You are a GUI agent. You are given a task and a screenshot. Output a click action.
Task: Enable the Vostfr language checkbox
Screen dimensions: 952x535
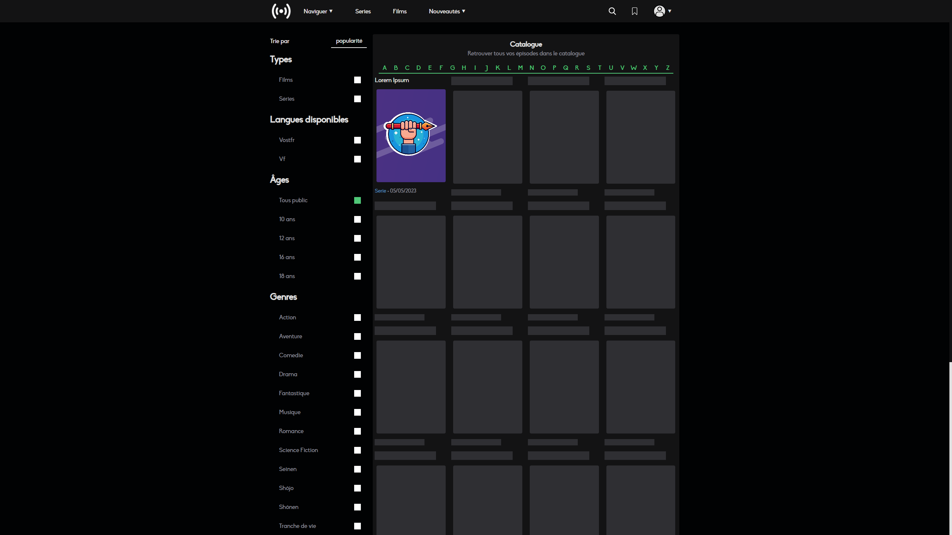357,140
